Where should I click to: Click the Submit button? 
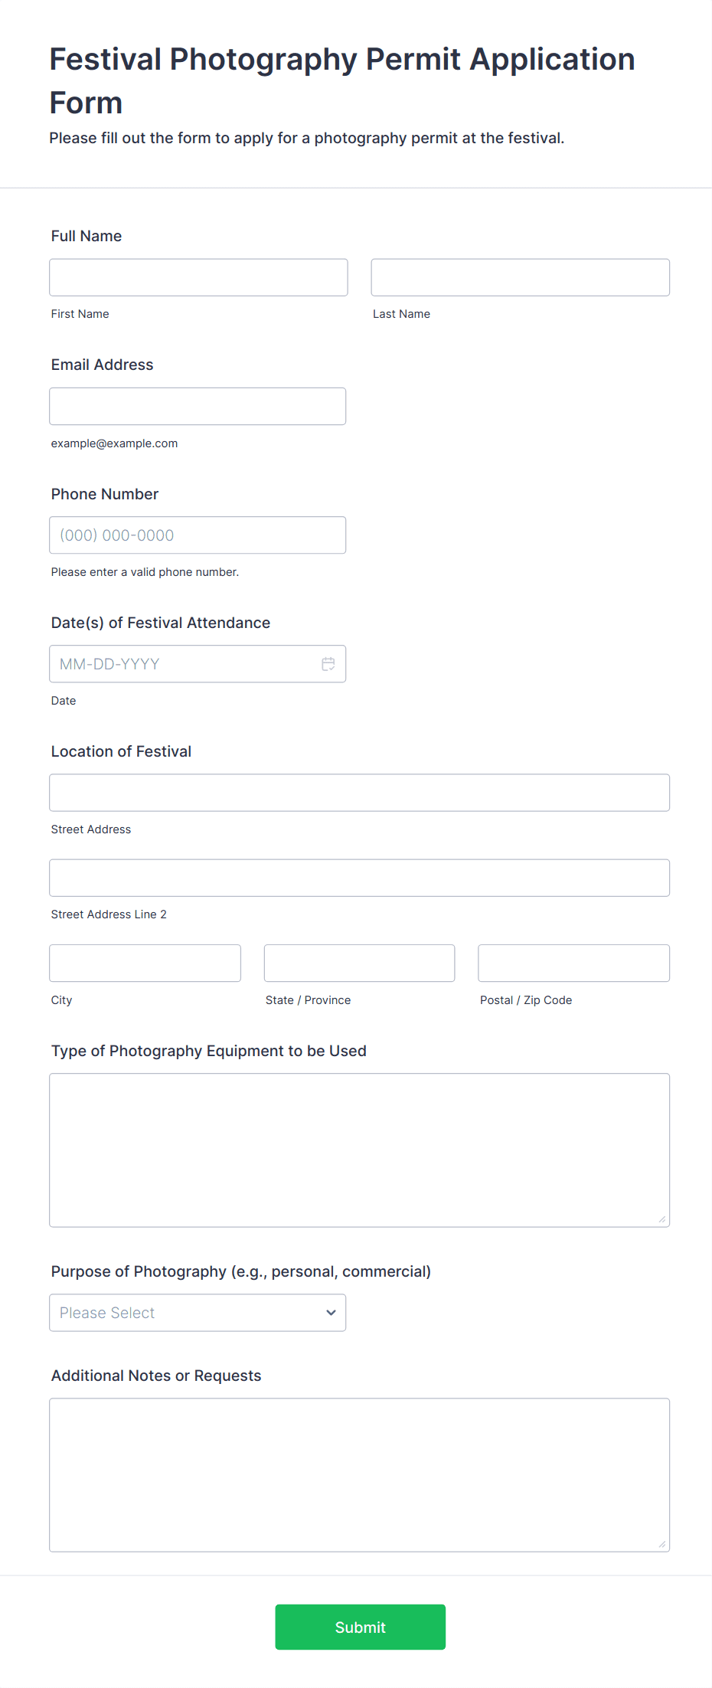(x=360, y=1627)
